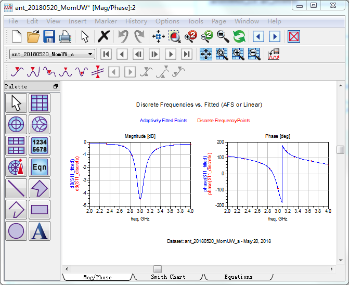349x285 pixels.
Task: Insert a valley marker
Action: tap(82, 72)
